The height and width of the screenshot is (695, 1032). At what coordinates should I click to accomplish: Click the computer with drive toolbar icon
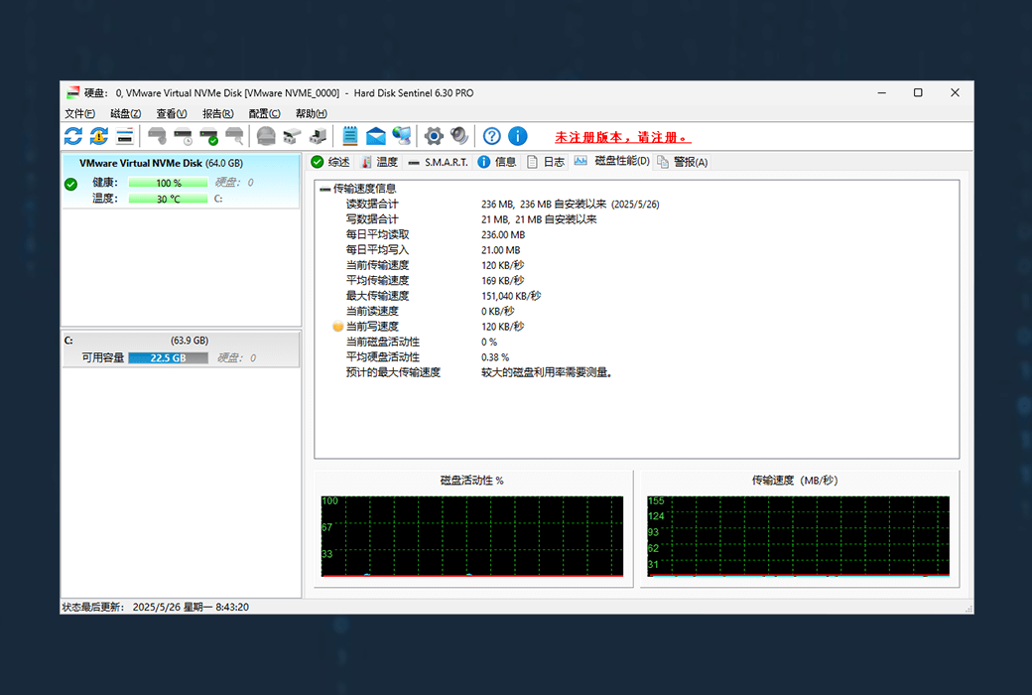pos(318,136)
